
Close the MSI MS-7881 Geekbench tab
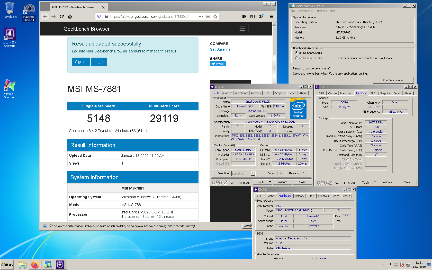click(103, 7)
